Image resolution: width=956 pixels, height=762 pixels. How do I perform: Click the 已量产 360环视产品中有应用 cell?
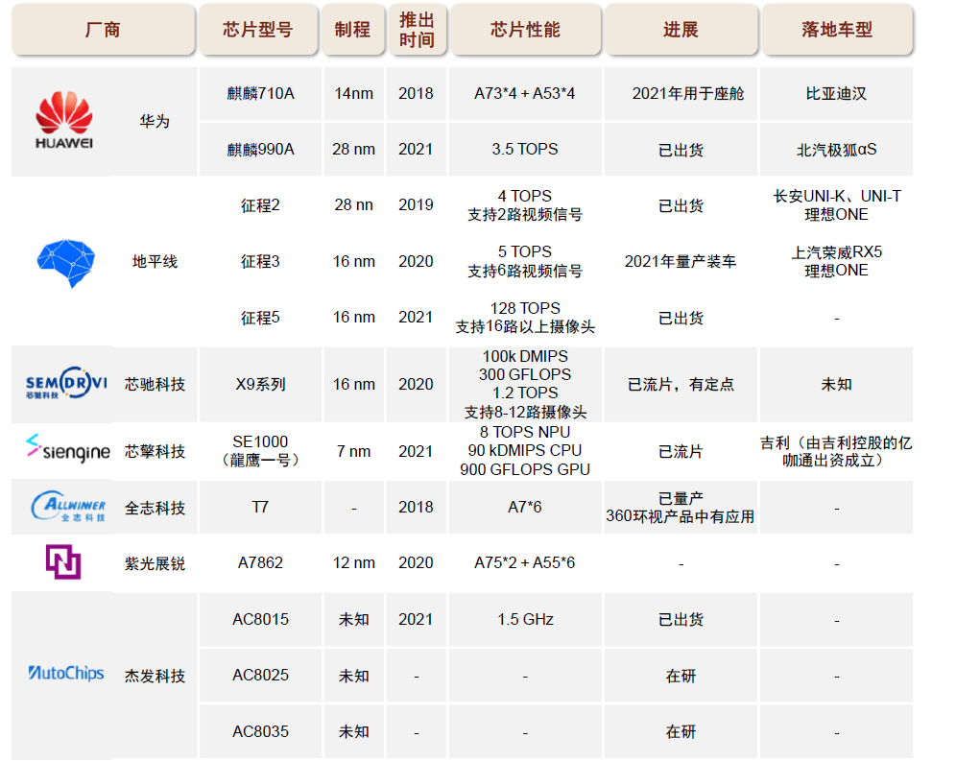(x=681, y=507)
